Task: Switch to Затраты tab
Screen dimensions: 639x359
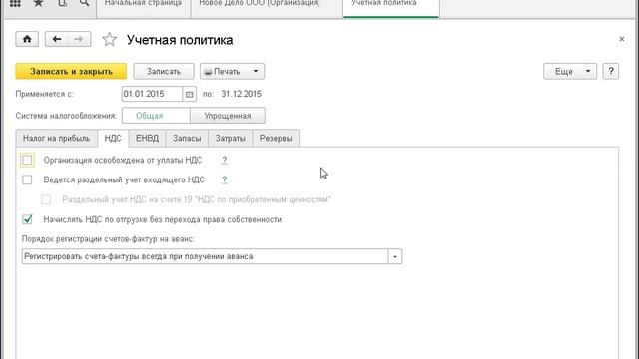Action: [x=231, y=139]
